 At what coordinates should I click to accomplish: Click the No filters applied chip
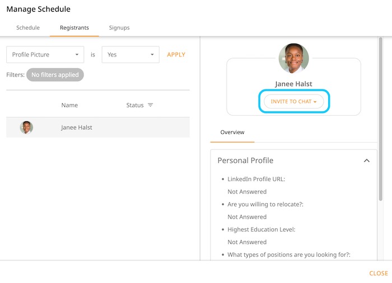pos(55,74)
